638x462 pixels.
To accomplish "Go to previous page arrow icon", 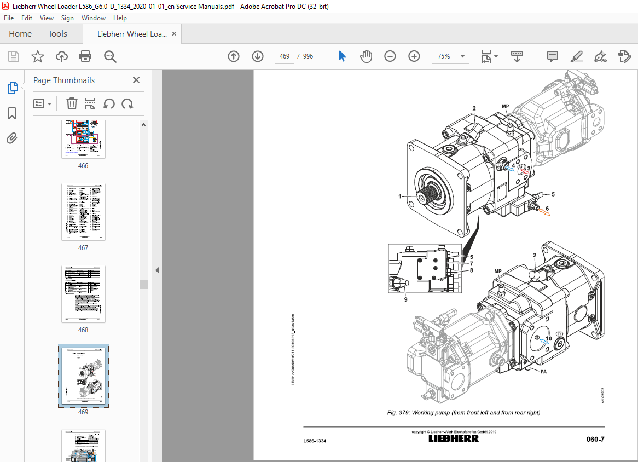I will 234,56.
